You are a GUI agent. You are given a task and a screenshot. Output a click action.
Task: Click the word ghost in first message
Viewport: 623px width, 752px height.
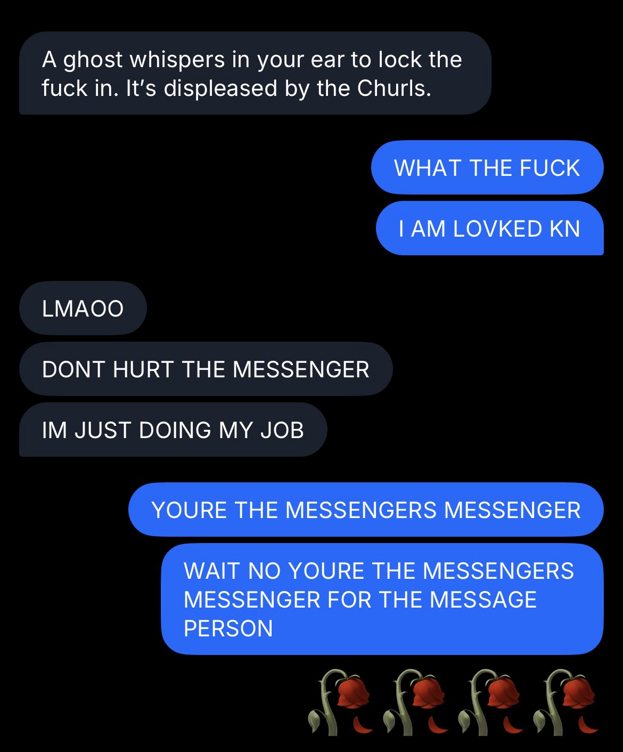coord(93,60)
